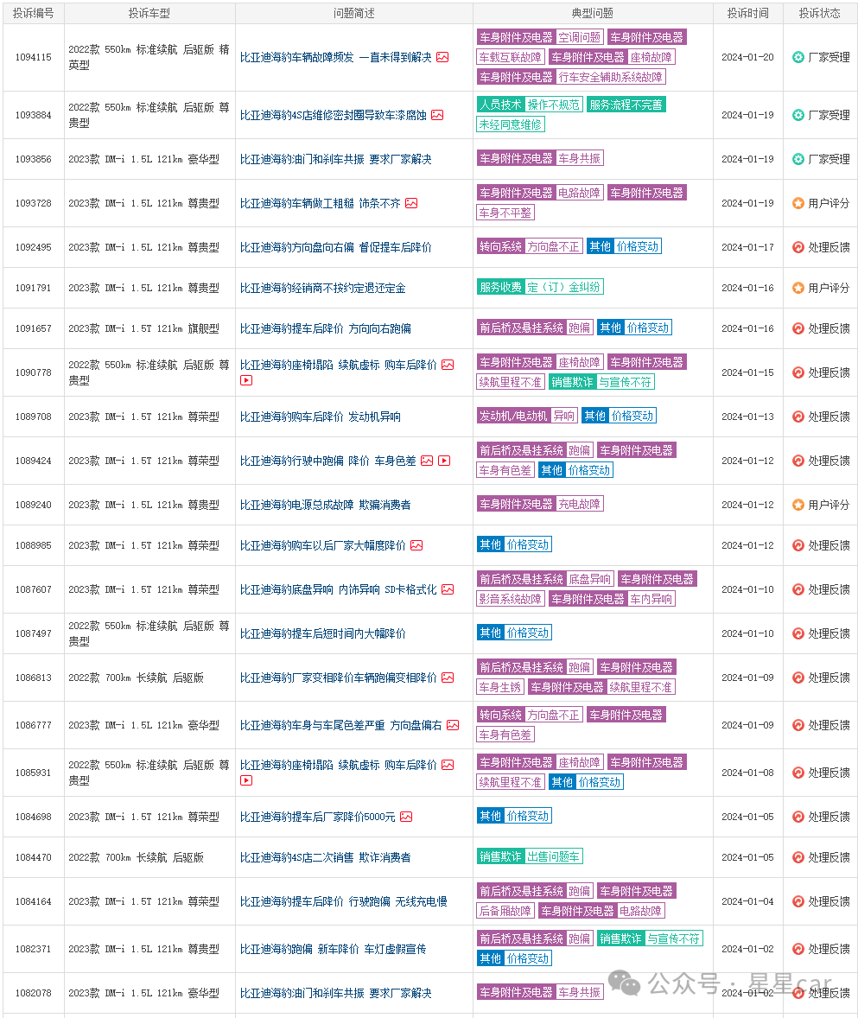Click the 定（订）金纠纷 tag

(x=563, y=287)
